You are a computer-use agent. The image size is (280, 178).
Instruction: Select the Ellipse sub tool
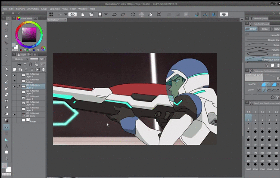point(262,54)
